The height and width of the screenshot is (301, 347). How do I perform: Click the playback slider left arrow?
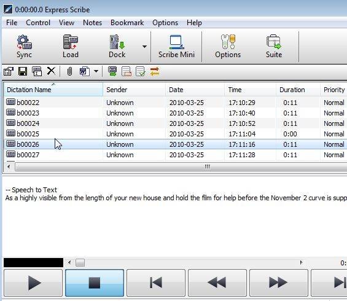(69, 263)
